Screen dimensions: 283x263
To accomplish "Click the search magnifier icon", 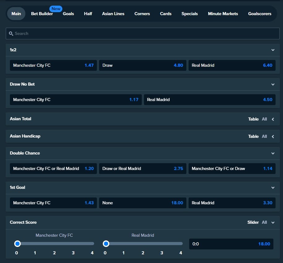I will point(11,33).
